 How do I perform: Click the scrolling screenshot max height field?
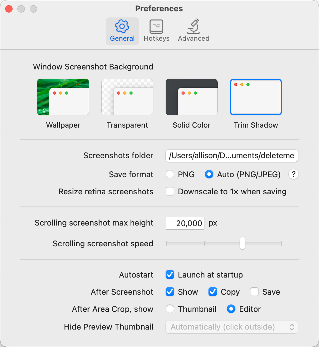click(x=185, y=223)
